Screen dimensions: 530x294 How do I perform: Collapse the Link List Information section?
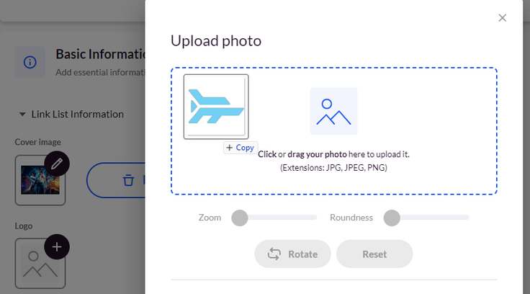pos(22,115)
